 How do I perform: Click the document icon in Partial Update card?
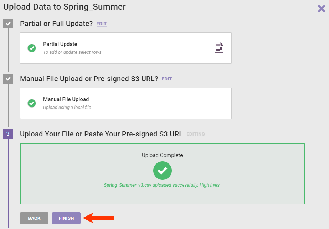(x=219, y=47)
